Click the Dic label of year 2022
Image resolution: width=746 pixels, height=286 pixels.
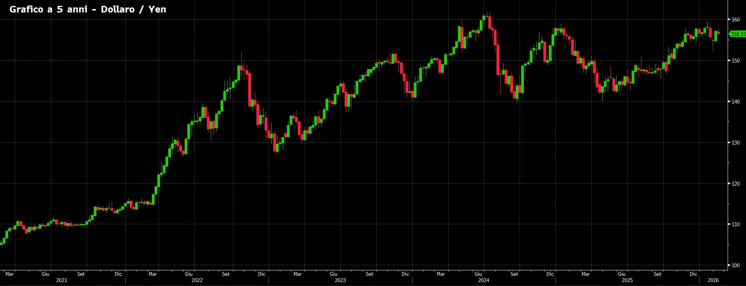(262, 274)
